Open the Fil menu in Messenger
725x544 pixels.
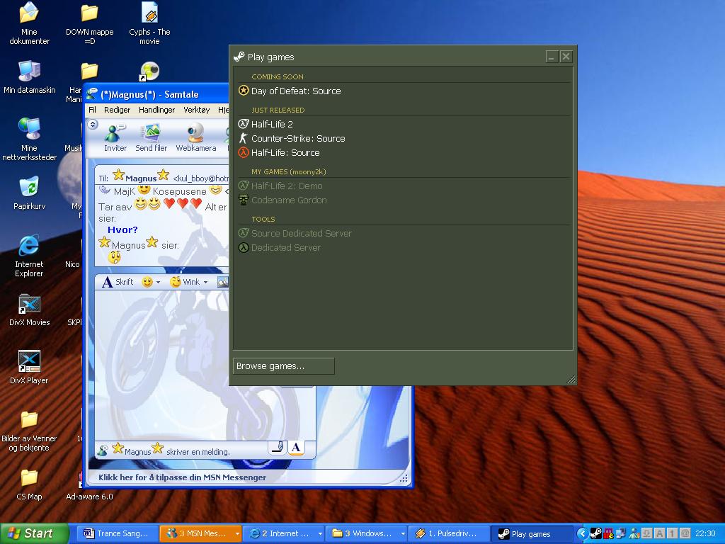tap(92, 110)
